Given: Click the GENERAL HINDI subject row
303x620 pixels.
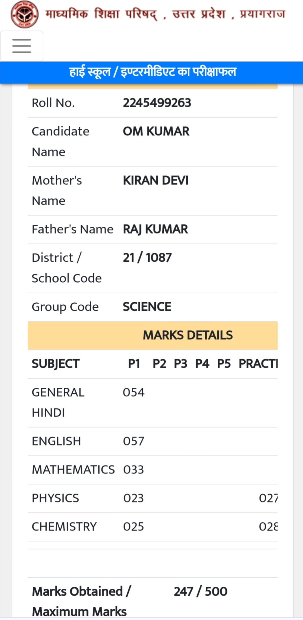Looking at the screenshot, I should (153, 403).
